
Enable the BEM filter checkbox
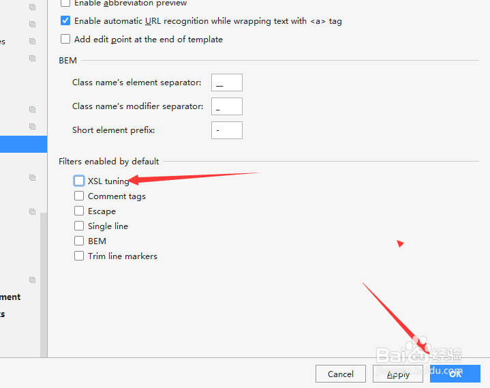(x=79, y=241)
